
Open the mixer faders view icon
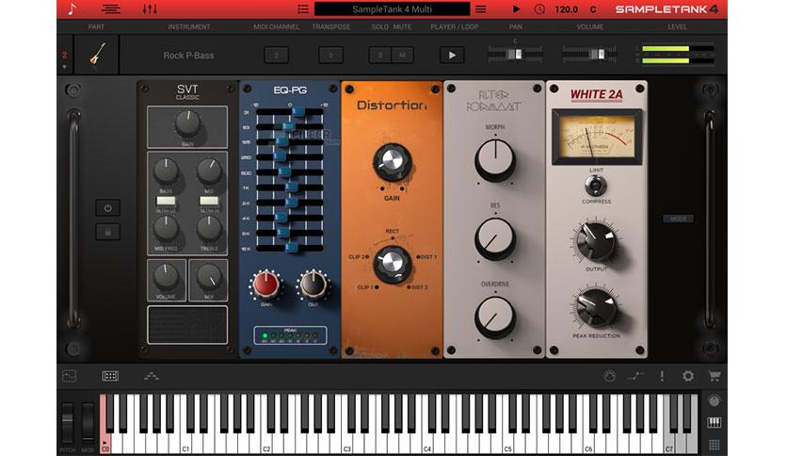(150, 9)
